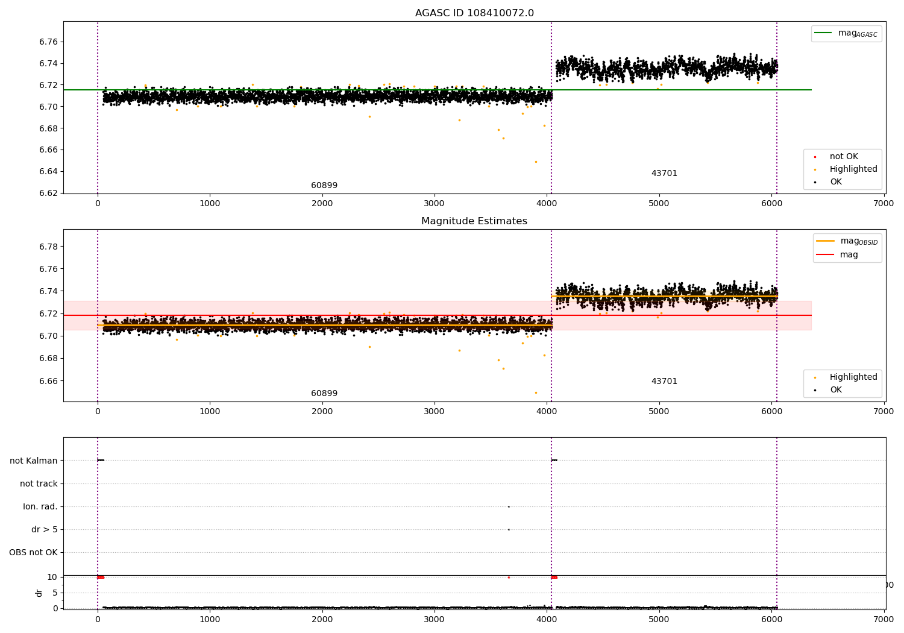Click the 6000 x-axis tick under the dr plot
Image resolution: width=904 pixels, height=633 pixels.
tap(771, 619)
